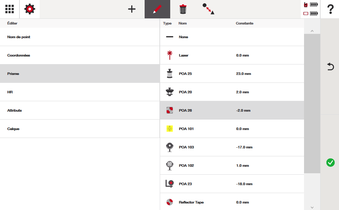The image size is (339, 210).
Task: Open settings with the gear icon
Action: pyautogui.click(x=30, y=9)
